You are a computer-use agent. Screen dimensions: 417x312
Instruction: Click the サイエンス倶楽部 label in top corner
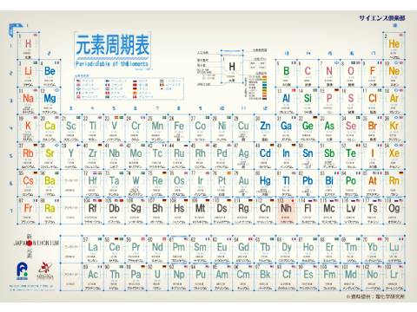pos(382,18)
